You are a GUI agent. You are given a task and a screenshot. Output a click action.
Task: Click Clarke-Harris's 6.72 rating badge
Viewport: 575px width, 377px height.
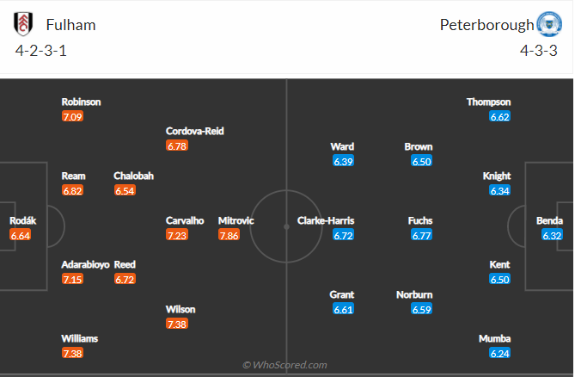pos(344,235)
